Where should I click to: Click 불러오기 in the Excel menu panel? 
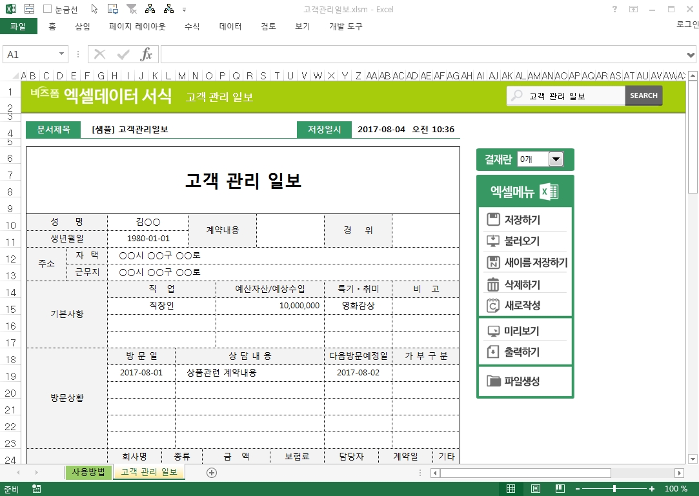[x=525, y=241]
